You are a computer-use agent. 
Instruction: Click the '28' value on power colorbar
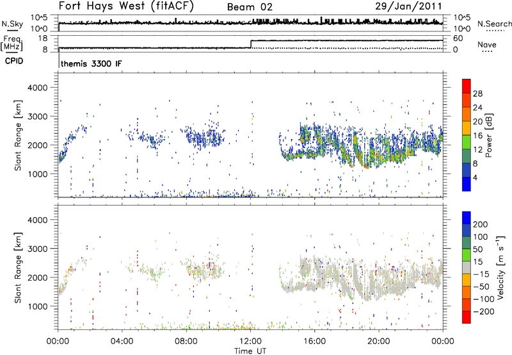tap(477, 94)
